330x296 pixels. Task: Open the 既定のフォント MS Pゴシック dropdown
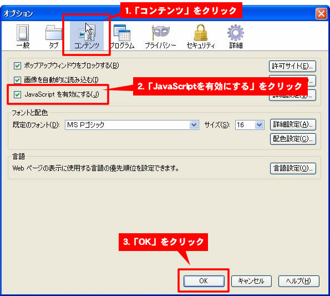132,125
